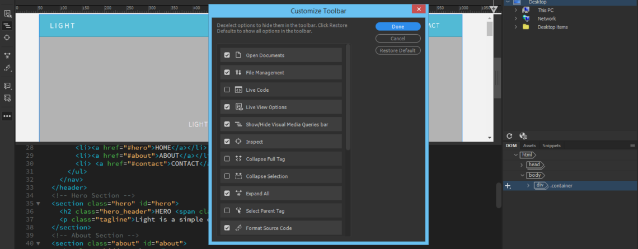The width and height of the screenshot is (638, 249).
Task: Click the Apply Comment icon in left toolbar
Action: [7, 86]
